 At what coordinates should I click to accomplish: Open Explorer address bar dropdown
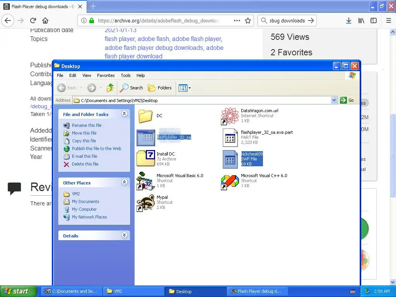(334, 100)
